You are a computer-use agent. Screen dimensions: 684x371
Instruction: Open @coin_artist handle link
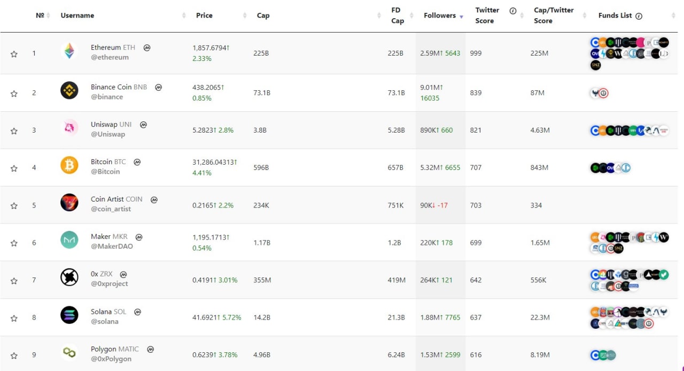point(111,209)
